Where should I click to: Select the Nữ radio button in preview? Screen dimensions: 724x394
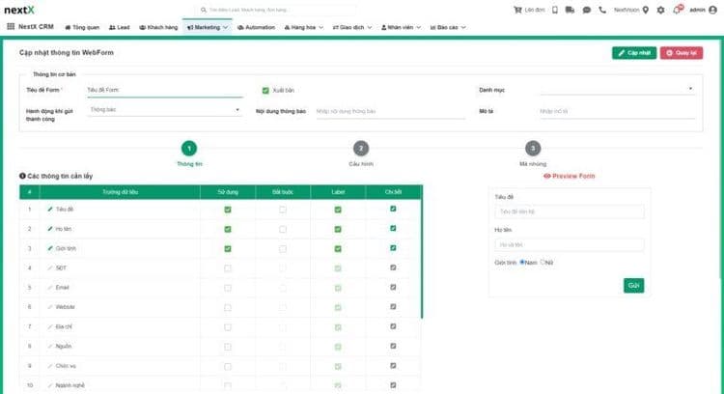click(543, 261)
